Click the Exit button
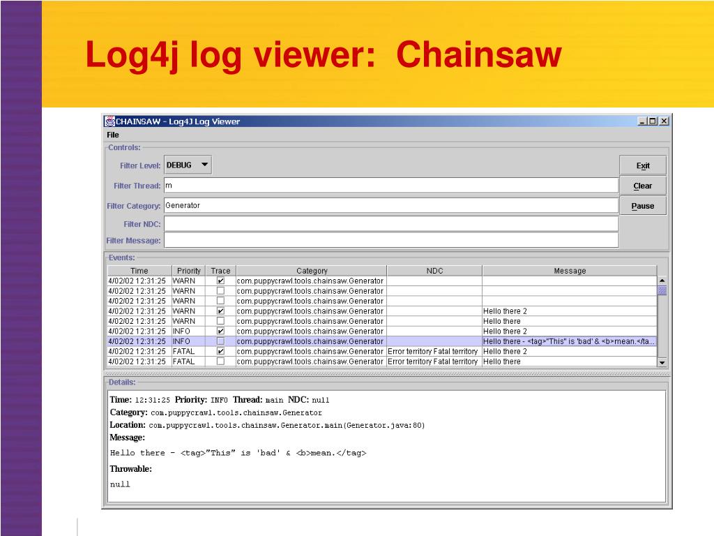This screenshot has width=714, height=536. [642, 165]
